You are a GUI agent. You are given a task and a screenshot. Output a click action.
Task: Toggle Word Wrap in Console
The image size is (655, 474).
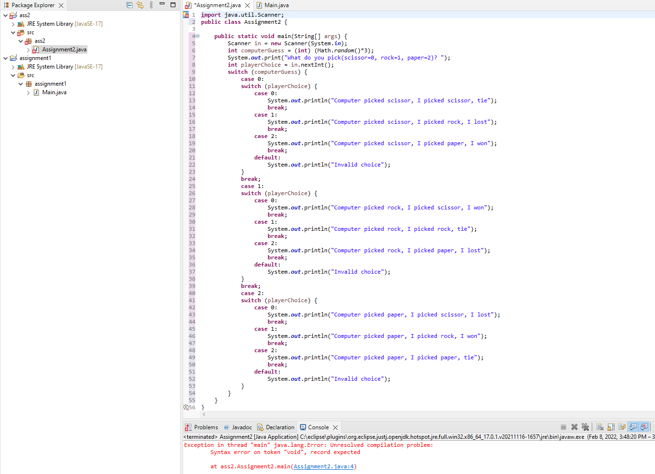pyautogui.click(x=622, y=427)
